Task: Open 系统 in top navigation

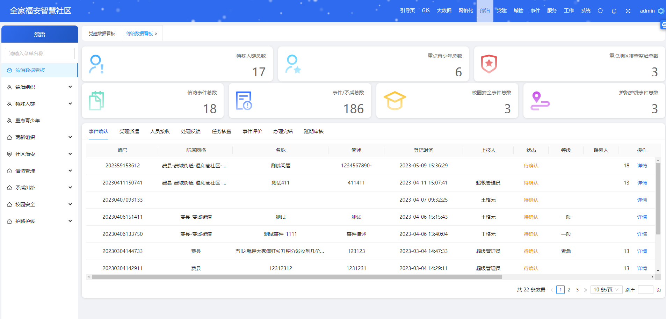Action: [x=586, y=10]
